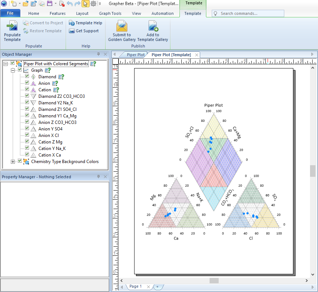The image size is (318, 292).
Task: Switch to the Piper Plot document tab
Action: coord(136,55)
